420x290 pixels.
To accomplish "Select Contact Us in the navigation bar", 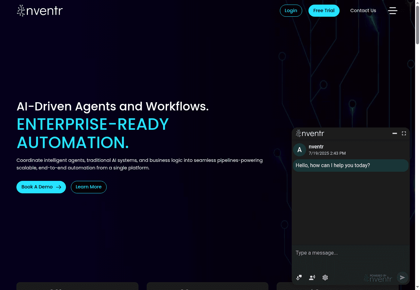I will point(363,10).
